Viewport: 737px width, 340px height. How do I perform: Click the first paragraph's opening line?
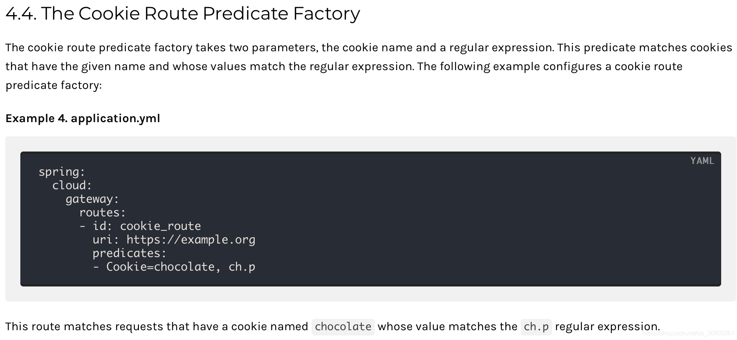(369, 47)
